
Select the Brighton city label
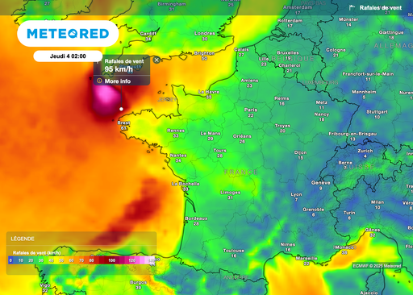(204, 53)
